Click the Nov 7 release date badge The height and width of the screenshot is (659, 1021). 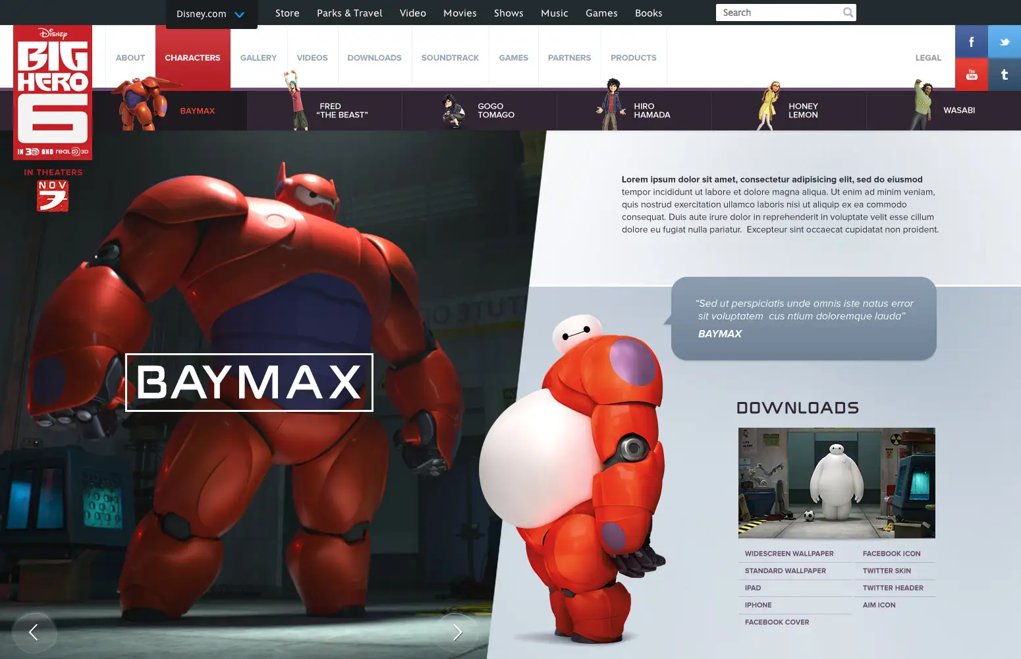coord(53,196)
